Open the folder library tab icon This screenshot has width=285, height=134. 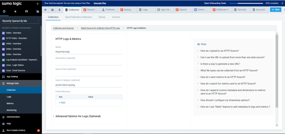click(52, 10)
